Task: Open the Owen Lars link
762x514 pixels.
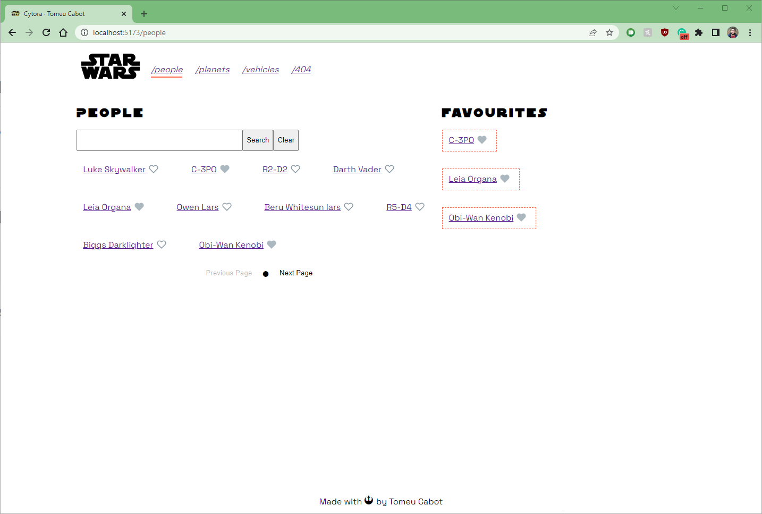Action: (198, 207)
